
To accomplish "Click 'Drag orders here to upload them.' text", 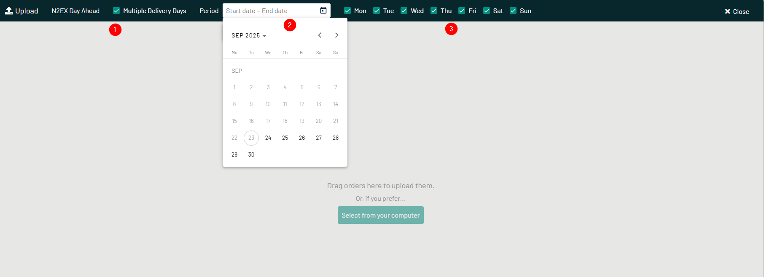I will [x=381, y=186].
